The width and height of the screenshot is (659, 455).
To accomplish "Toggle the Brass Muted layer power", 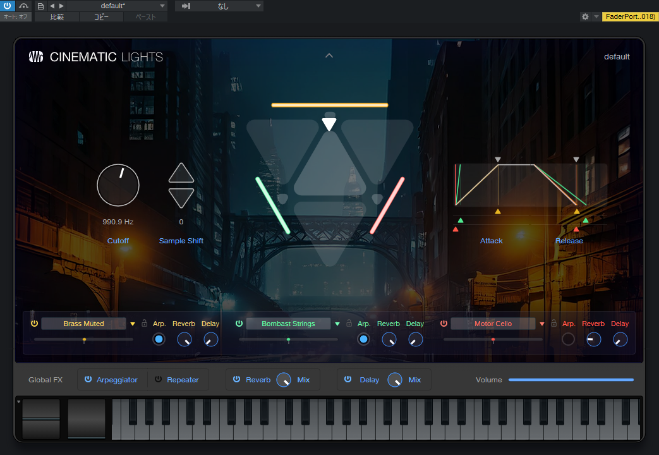I will coord(34,324).
